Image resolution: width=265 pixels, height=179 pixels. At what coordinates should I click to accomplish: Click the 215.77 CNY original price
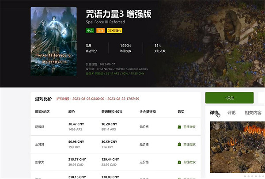tap(77, 160)
